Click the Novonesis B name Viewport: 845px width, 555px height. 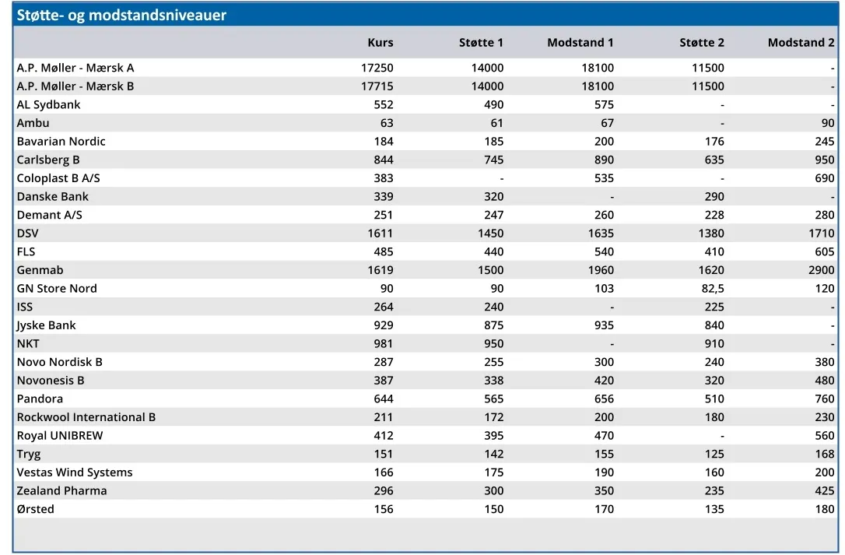[x=50, y=380]
